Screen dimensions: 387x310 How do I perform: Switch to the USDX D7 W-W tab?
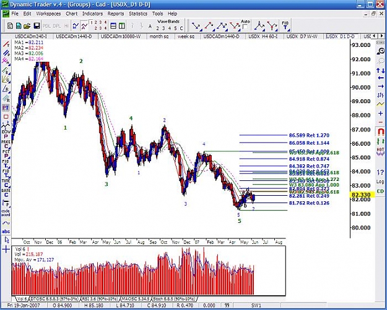302,36
